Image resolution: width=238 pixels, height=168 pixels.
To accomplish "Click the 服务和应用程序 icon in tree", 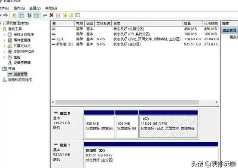I will [5, 80].
